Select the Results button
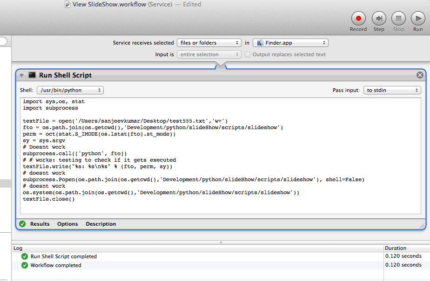Image resolution: width=430 pixels, height=281 pixels. tap(40, 224)
